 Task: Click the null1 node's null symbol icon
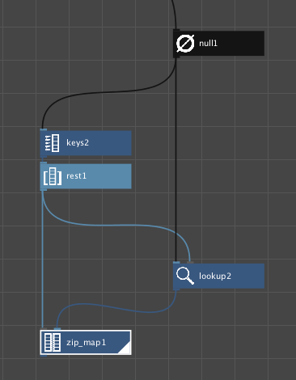185,44
